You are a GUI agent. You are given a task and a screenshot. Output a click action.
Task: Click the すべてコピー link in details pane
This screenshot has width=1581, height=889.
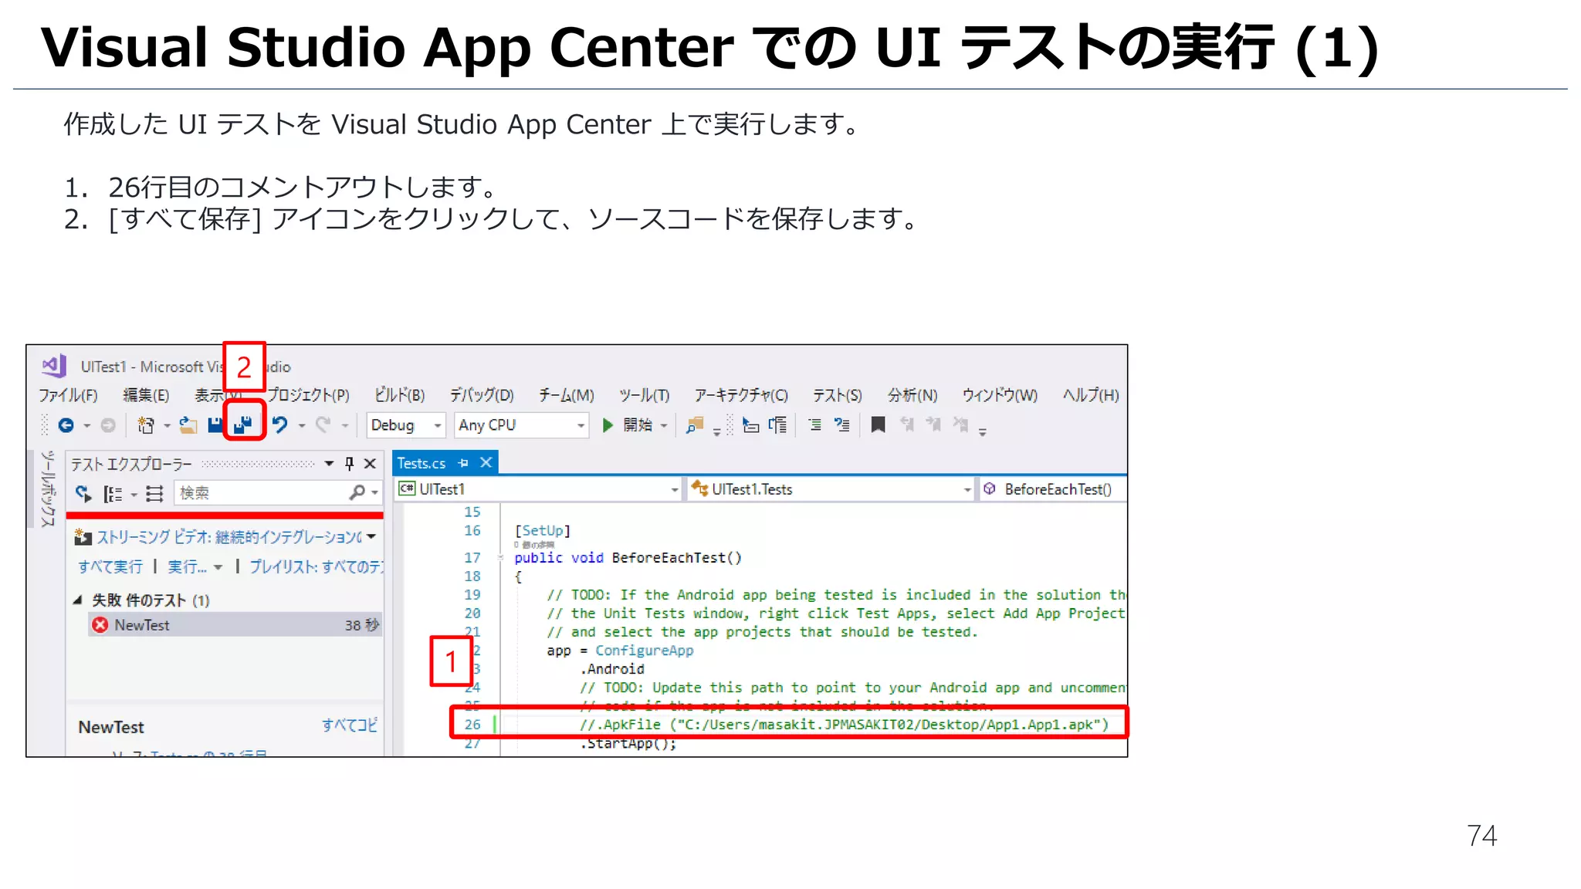click(x=350, y=725)
